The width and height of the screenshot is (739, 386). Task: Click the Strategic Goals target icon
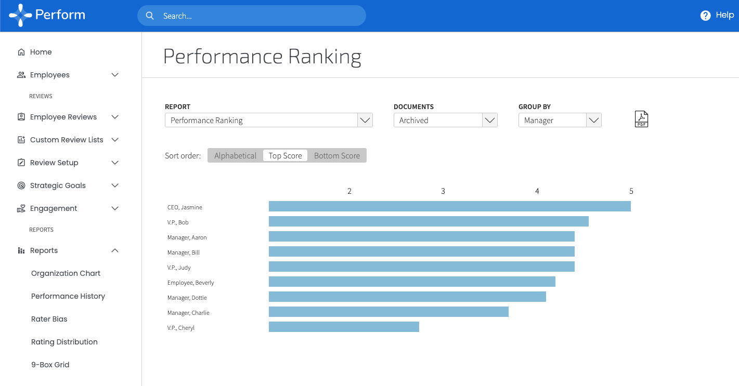tap(21, 185)
